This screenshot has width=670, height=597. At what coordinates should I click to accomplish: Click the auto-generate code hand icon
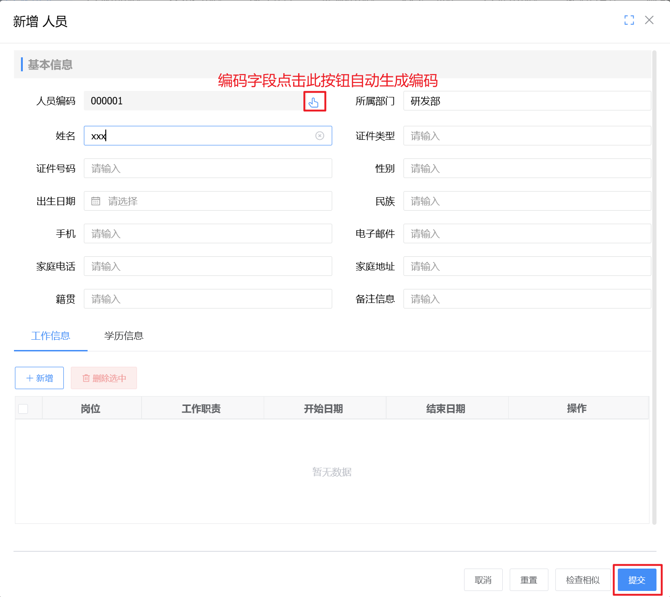314,102
